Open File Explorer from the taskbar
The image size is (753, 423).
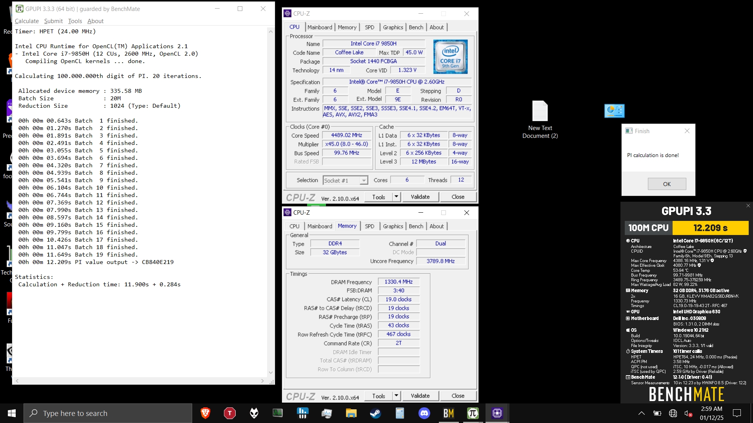coord(351,413)
